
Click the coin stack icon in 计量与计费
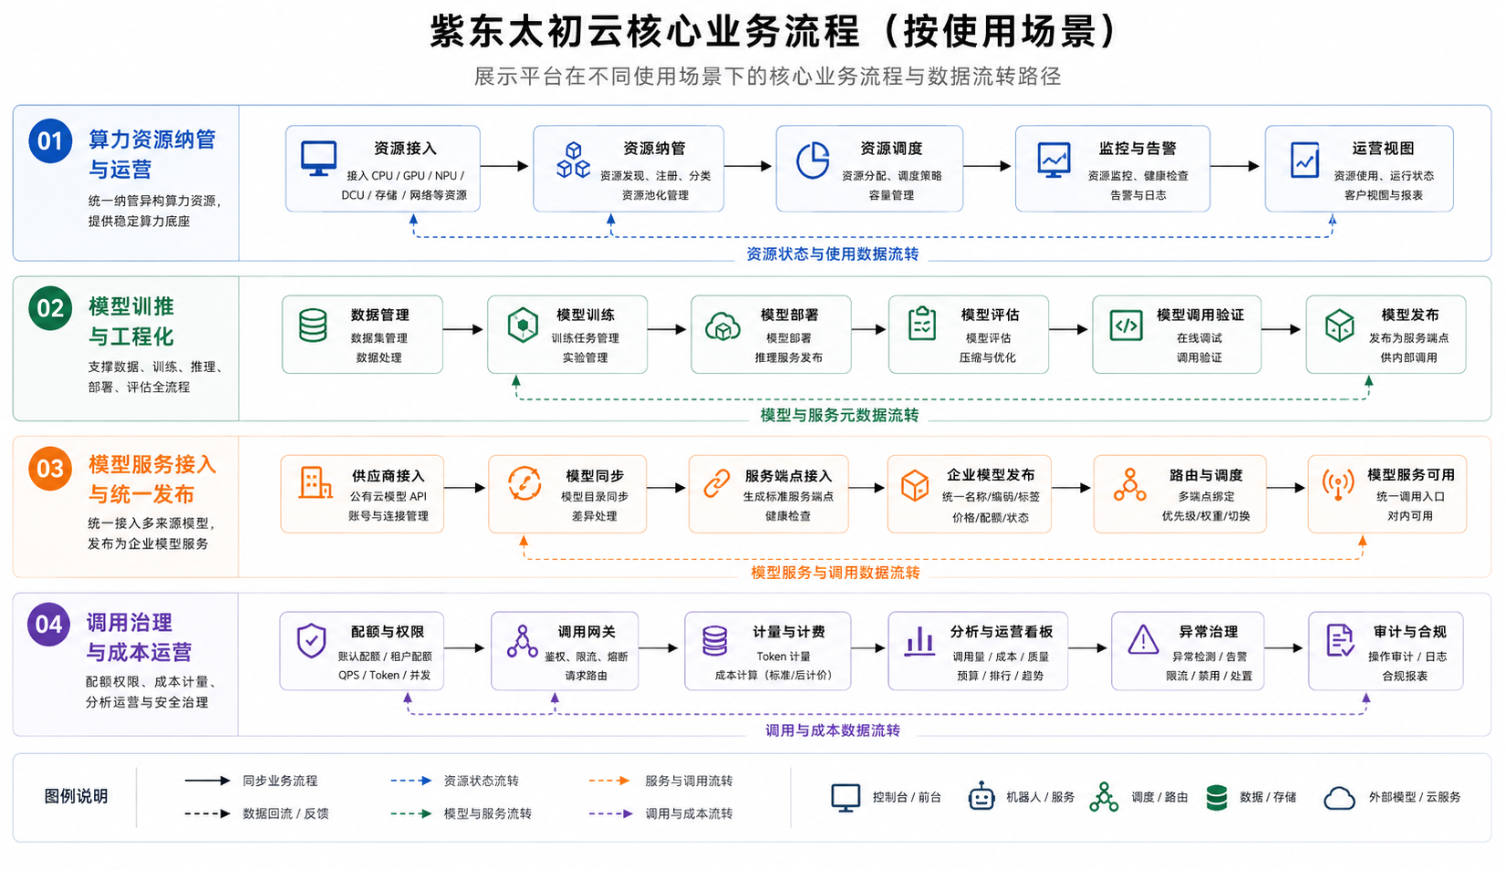[715, 641]
